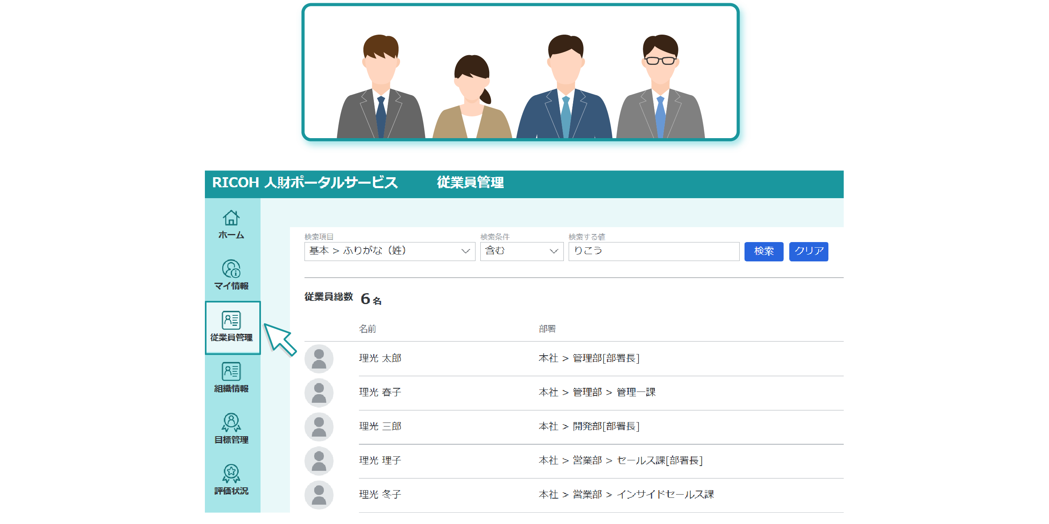The height and width of the screenshot is (524, 1049).
Task: Open My Info (マイ情報) sidebar icon
Action: [x=231, y=275]
